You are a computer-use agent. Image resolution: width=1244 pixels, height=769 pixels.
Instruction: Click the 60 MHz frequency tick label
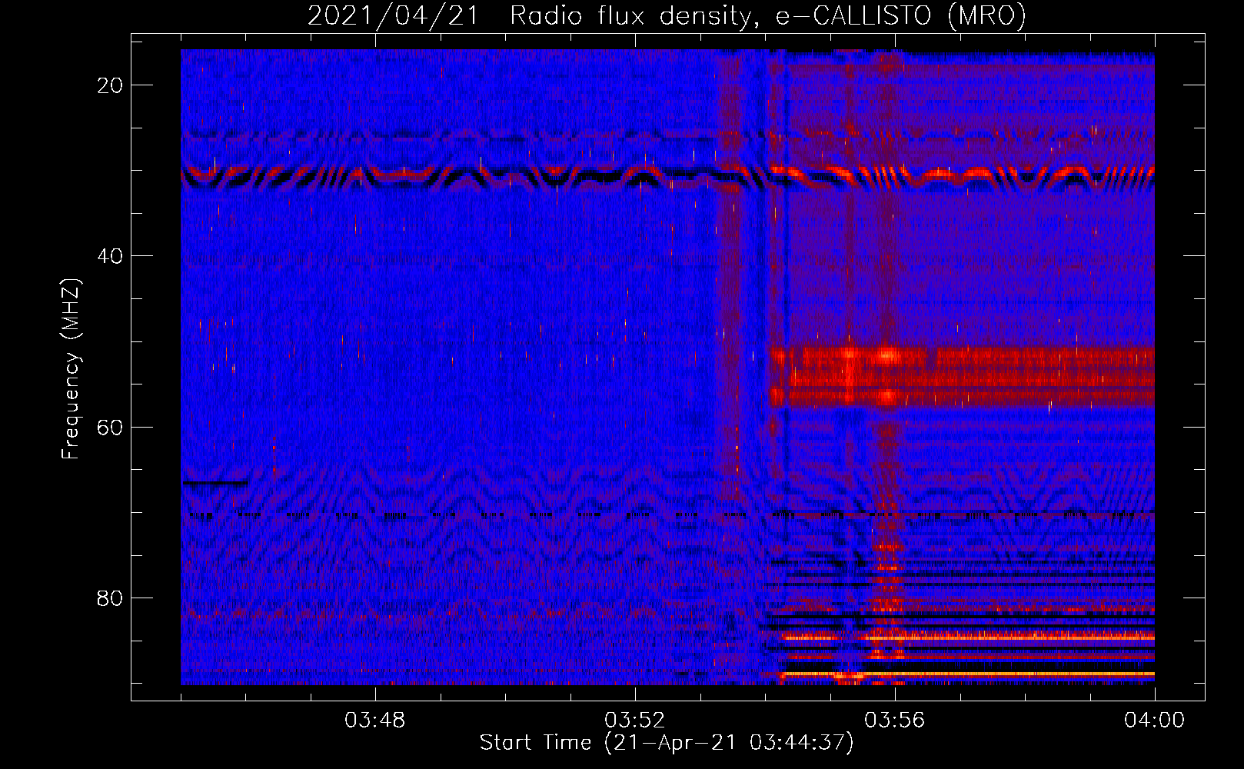[x=110, y=427]
